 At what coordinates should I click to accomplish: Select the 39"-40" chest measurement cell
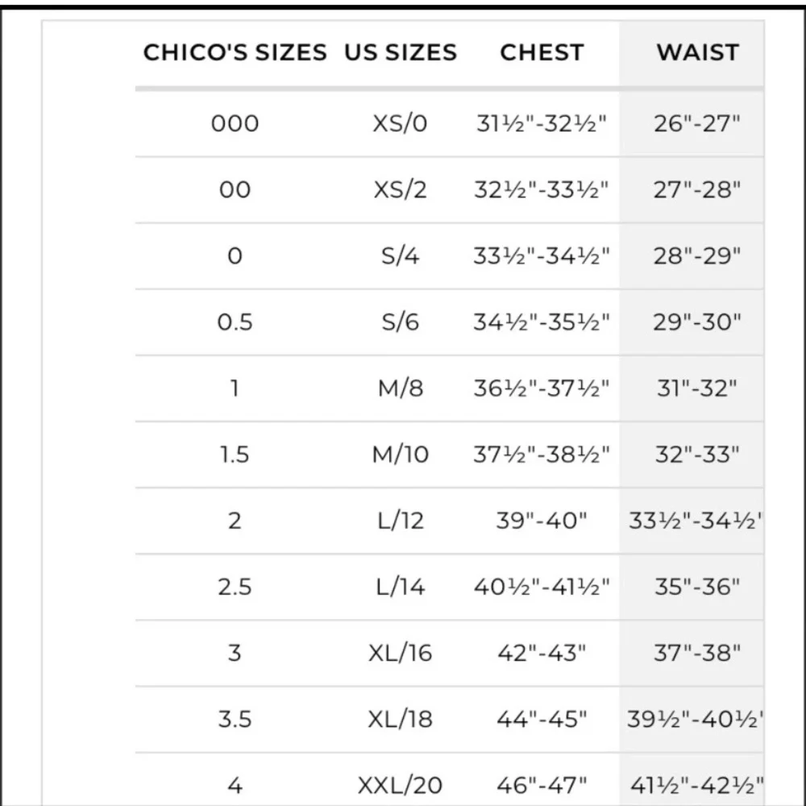(x=541, y=521)
